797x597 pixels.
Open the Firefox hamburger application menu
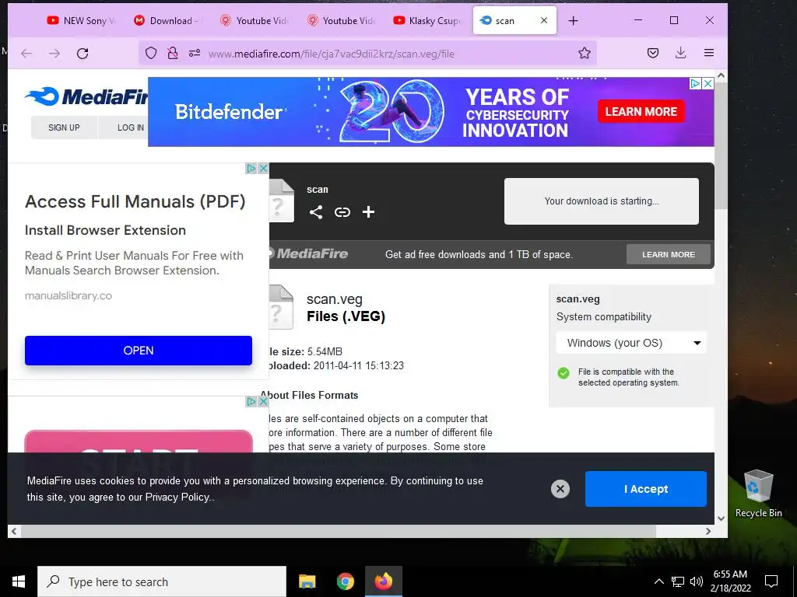709,53
